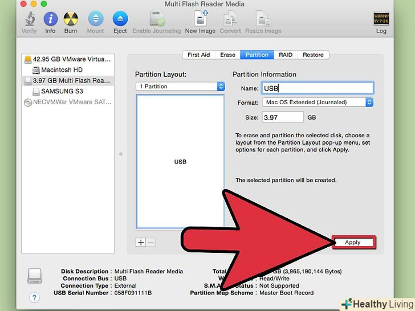Click Enable Journaling toolbar icon
This screenshot has height=311, width=415.
157,19
